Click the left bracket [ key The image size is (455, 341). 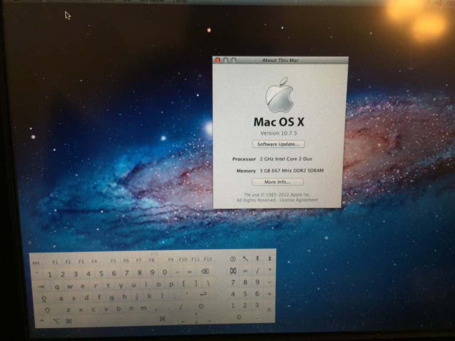184,284
